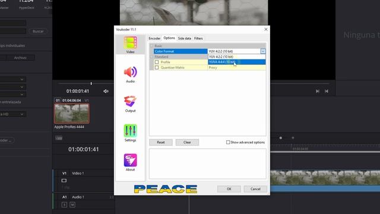Click the Color Format property row

tap(180, 52)
